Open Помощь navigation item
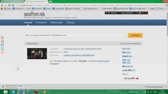Viewport: 168px width, 94px height. coord(71,23)
